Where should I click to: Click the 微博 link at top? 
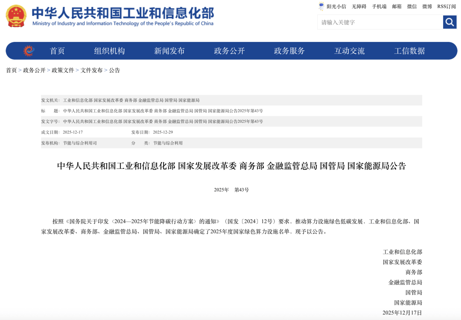click(x=427, y=6)
